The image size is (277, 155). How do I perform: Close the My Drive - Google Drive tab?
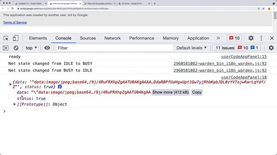(x=149, y=3)
